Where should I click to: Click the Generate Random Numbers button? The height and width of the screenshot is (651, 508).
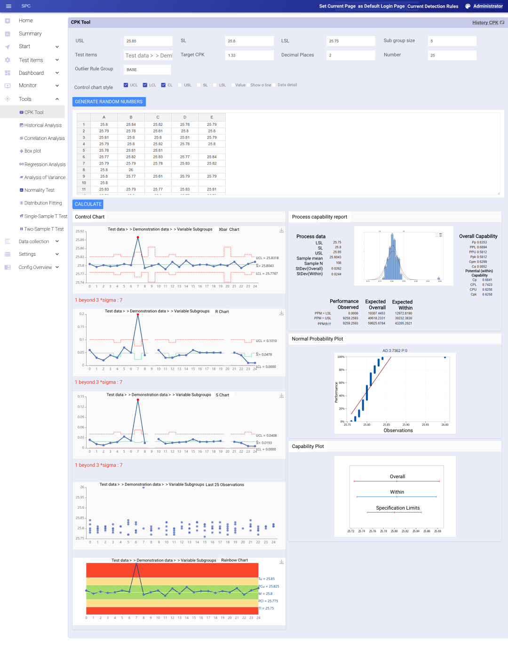tap(109, 102)
